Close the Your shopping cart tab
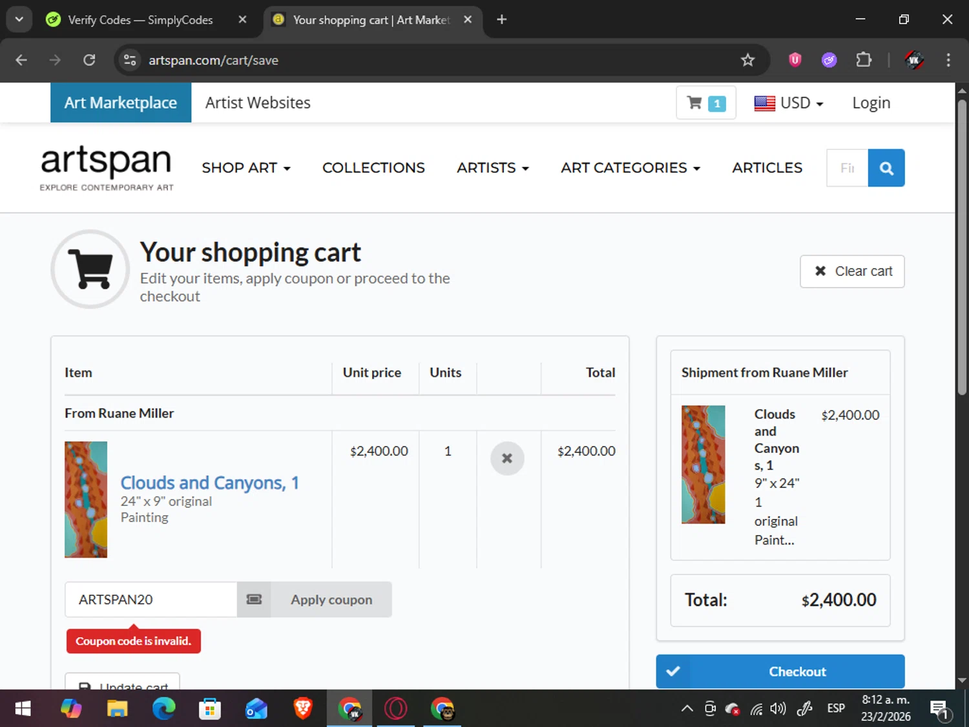969x727 pixels. click(468, 19)
